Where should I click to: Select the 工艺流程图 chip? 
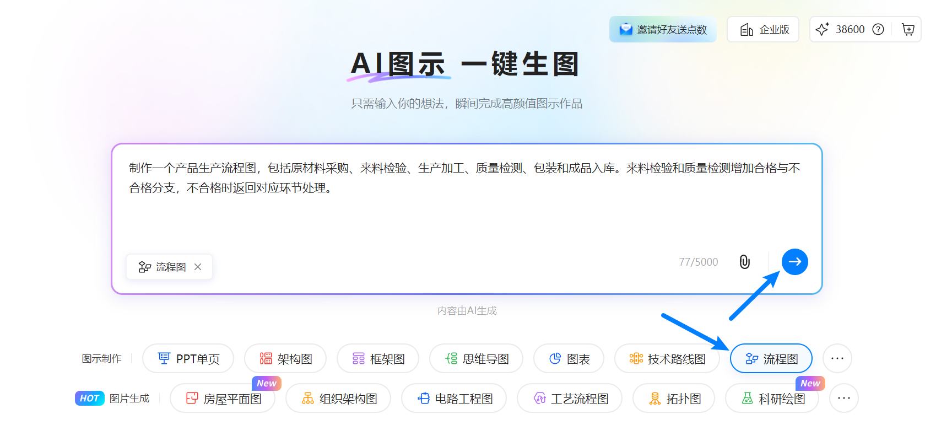570,398
